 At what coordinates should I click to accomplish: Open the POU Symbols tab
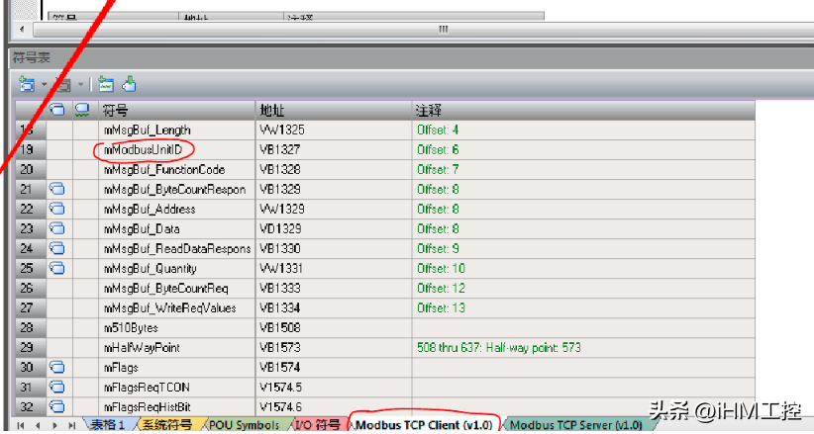pyautogui.click(x=243, y=425)
